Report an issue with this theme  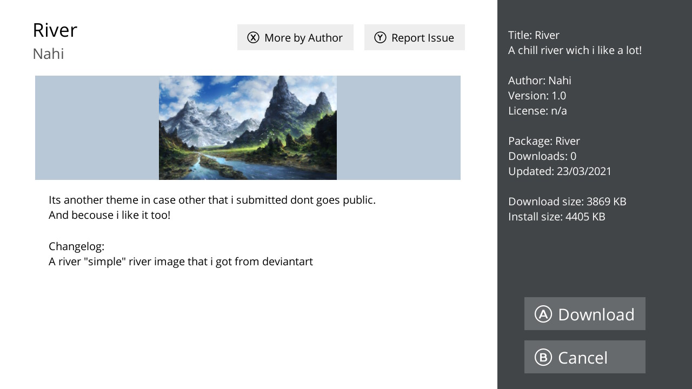coord(415,37)
